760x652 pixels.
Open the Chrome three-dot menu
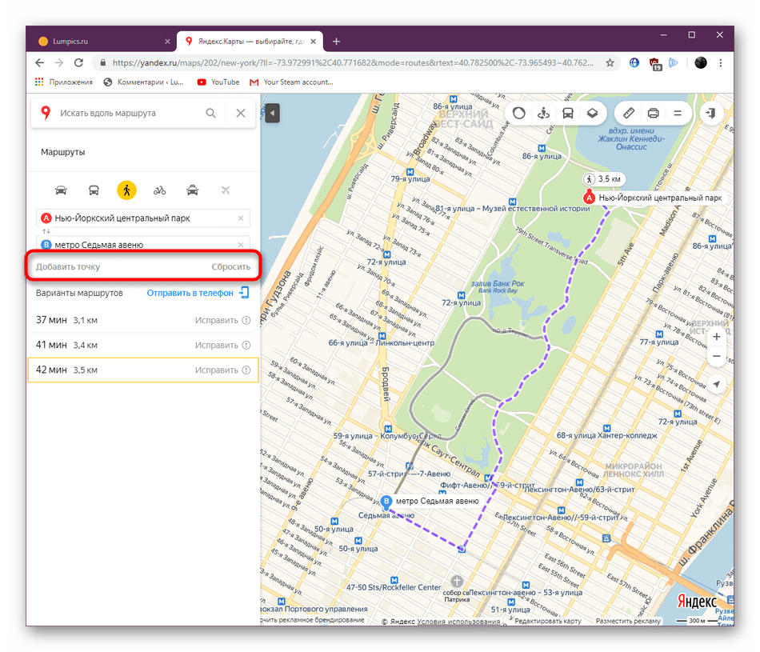pyautogui.click(x=721, y=62)
